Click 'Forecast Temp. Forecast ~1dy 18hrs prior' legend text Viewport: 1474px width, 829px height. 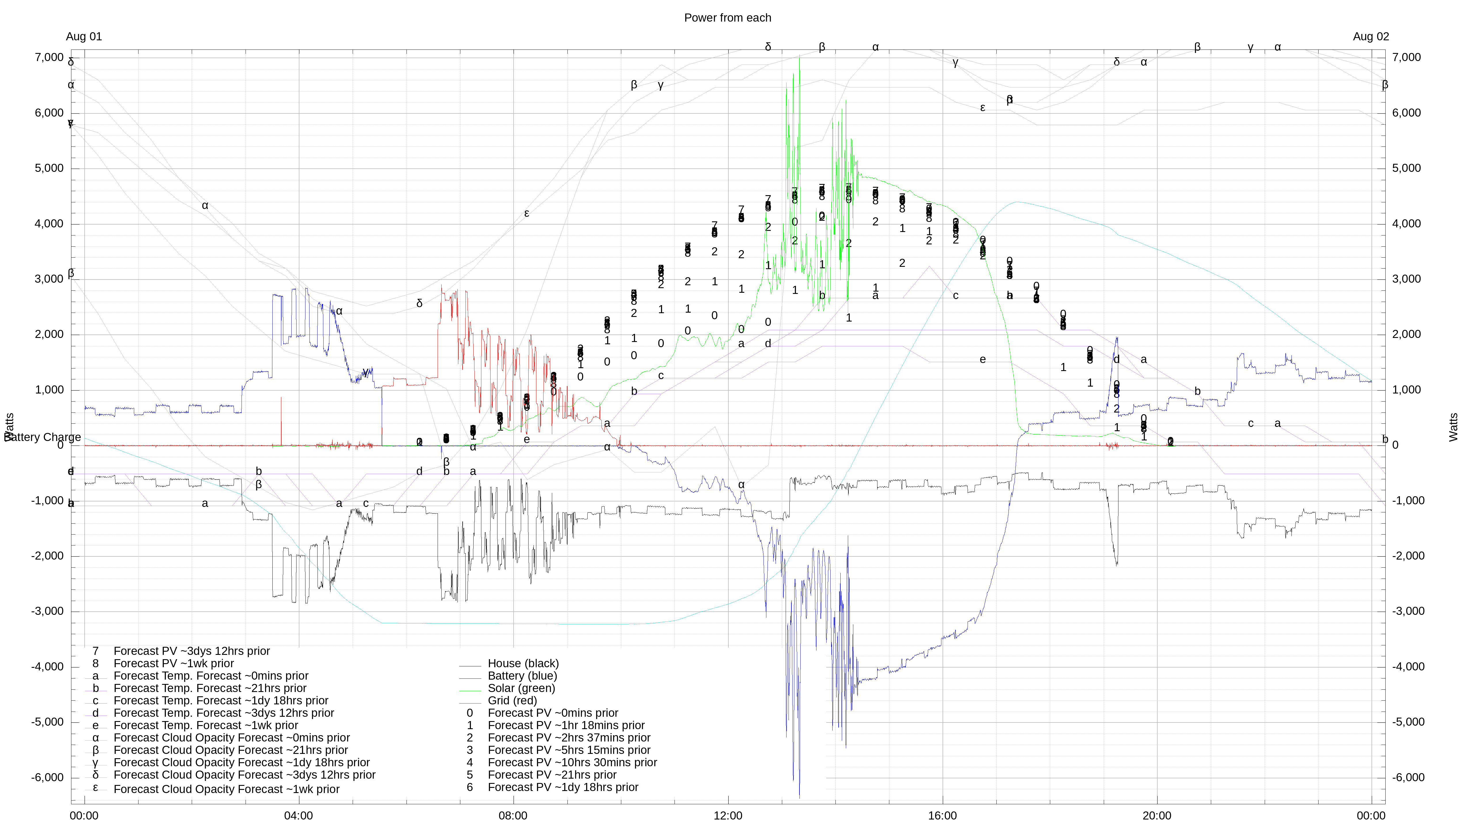click(221, 701)
